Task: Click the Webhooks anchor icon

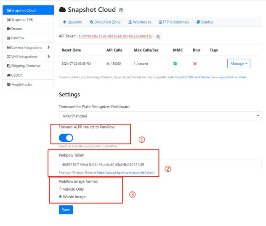Action: pos(130,22)
